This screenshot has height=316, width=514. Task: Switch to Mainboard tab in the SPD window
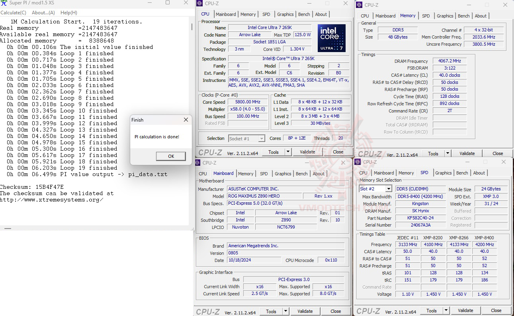[x=384, y=173]
